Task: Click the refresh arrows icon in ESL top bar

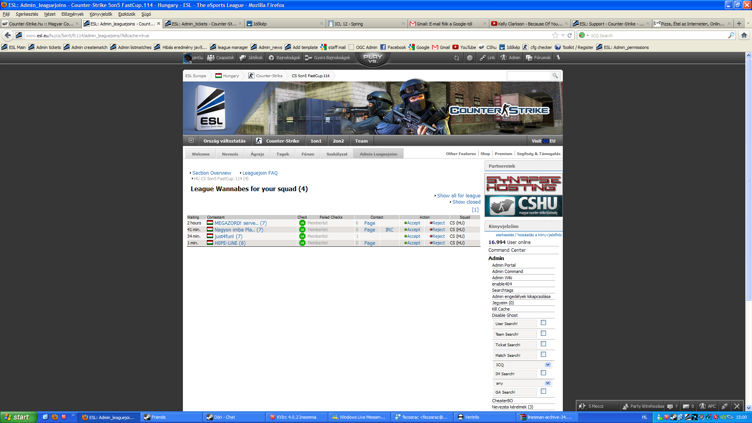Action: tap(457, 58)
